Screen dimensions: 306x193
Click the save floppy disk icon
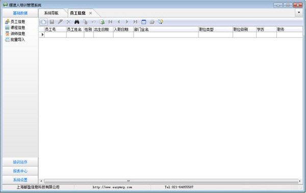pyautogui.click(x=52, y=22)
